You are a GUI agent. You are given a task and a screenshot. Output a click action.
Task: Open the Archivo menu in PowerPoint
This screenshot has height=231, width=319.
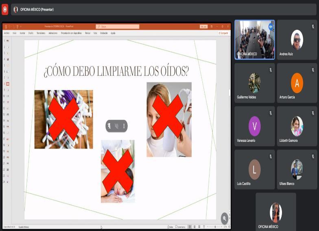[x=7, y=33]
